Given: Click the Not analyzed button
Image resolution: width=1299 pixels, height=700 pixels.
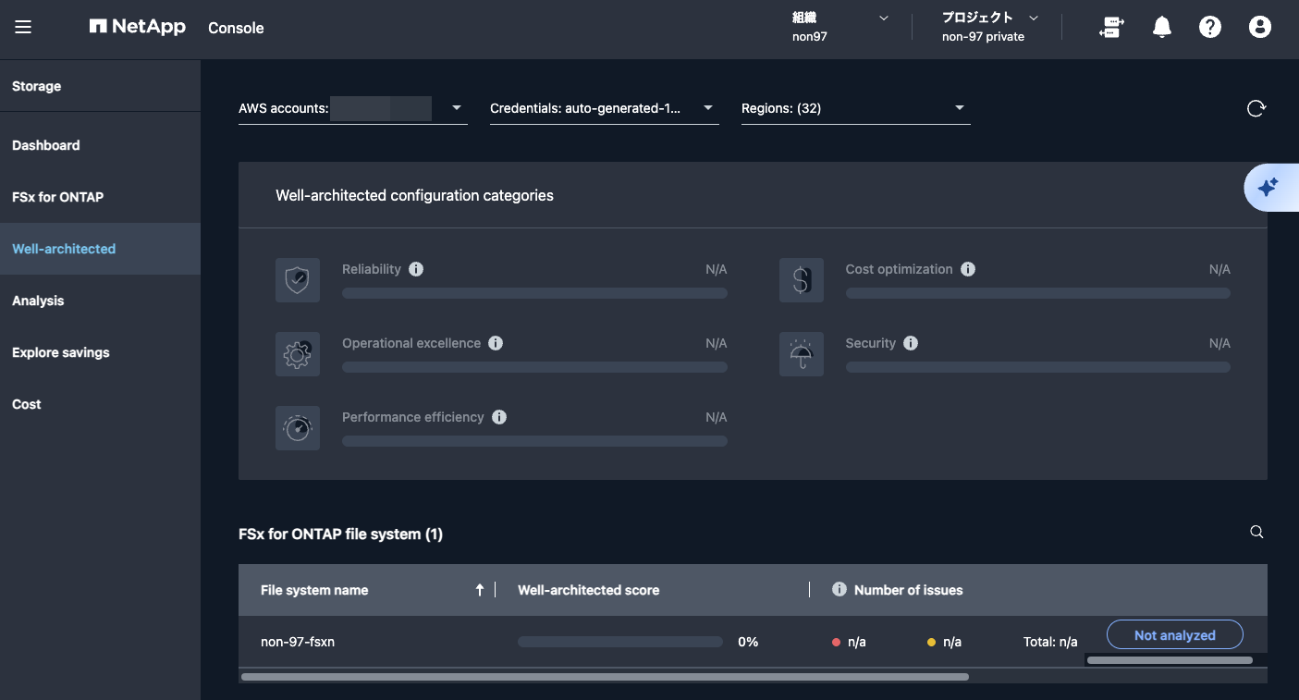Looking at the screenshot, I should click(1175, 635).
